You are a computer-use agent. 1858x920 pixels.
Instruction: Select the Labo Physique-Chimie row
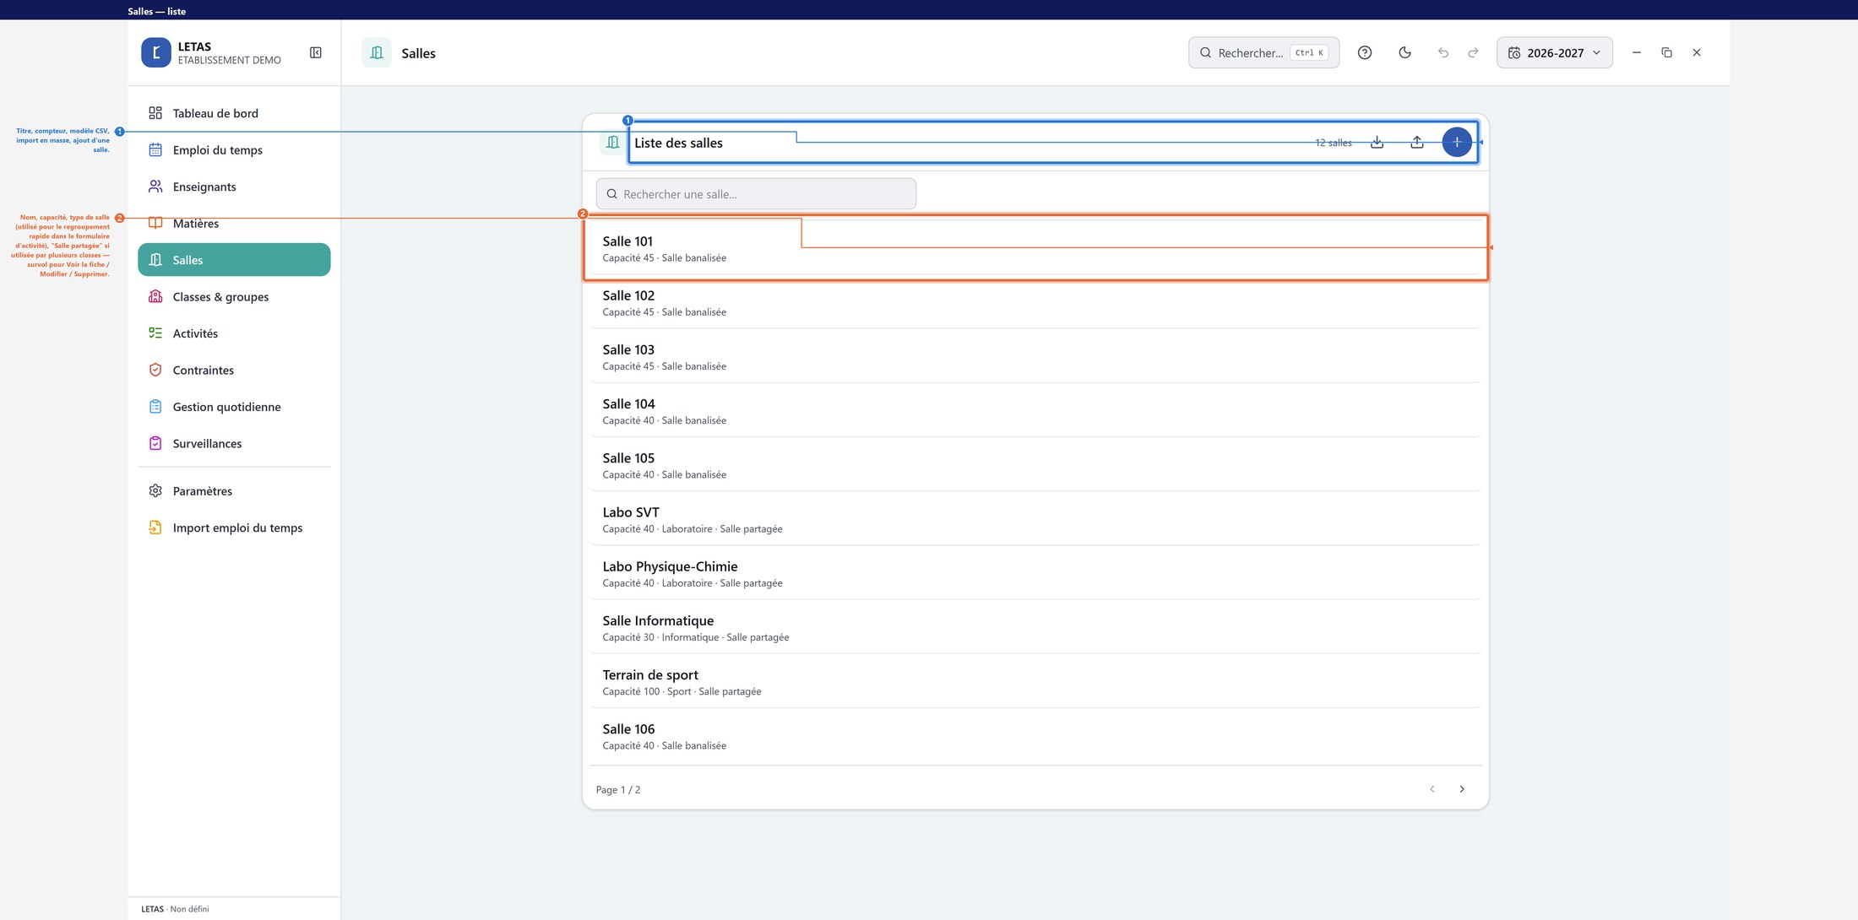[x=1035, y=573]
